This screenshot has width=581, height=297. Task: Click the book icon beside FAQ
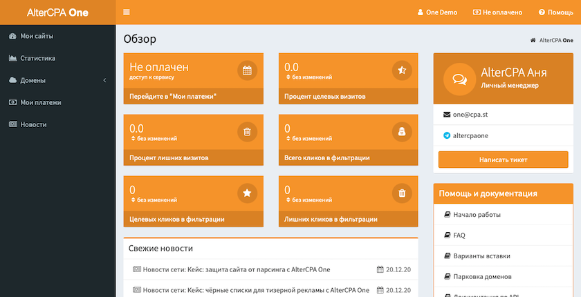click(x=447, y=236)
